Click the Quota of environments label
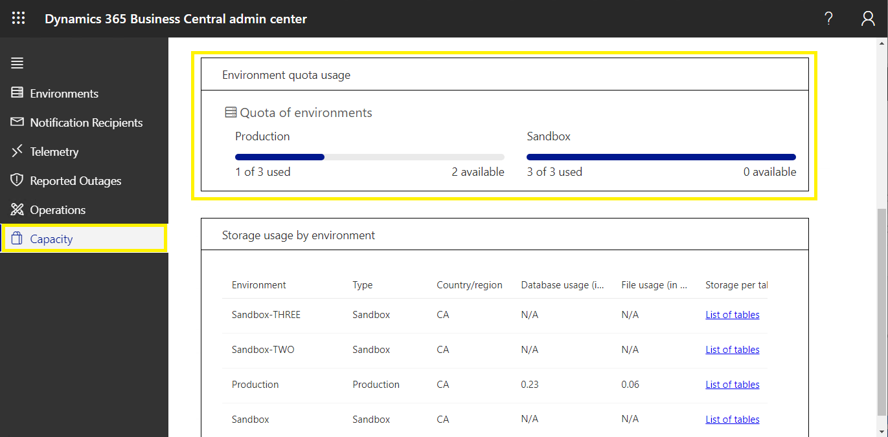 306,112
